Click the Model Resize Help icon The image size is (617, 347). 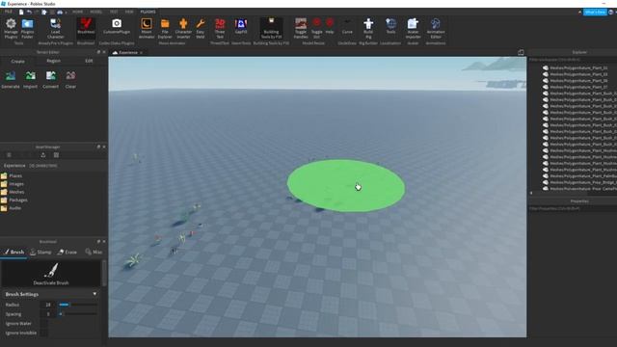[x=330, y=26]
